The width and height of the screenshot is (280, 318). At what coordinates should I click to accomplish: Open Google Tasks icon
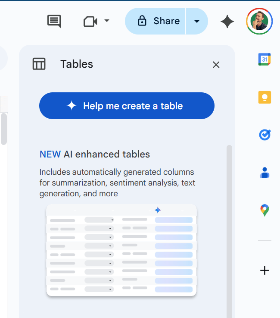click(265, 135)
